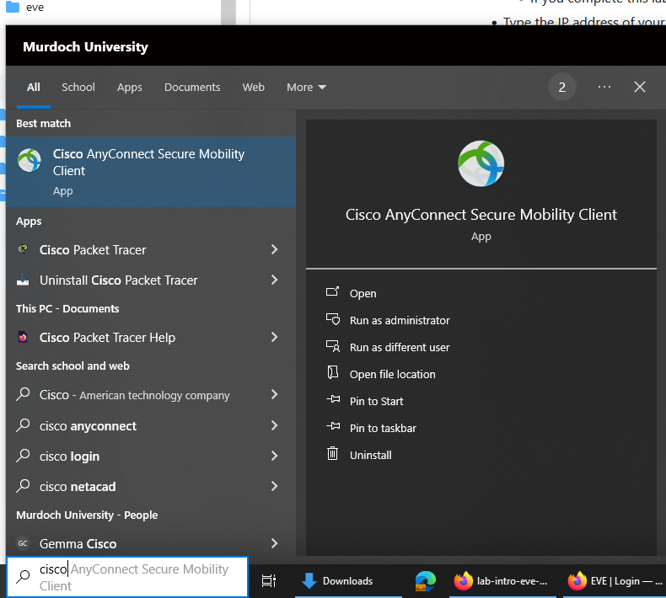This screenshot has width=666, height=598.
Task: Click the magnifier icon next to 'cisco login'
Action: (x=23, y=456)
